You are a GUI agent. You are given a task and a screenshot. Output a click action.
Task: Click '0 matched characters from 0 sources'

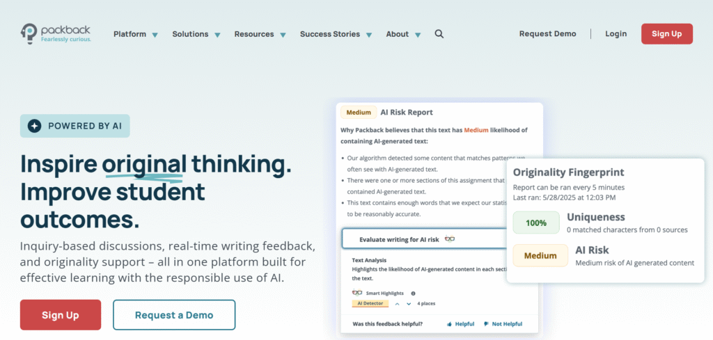627,230
